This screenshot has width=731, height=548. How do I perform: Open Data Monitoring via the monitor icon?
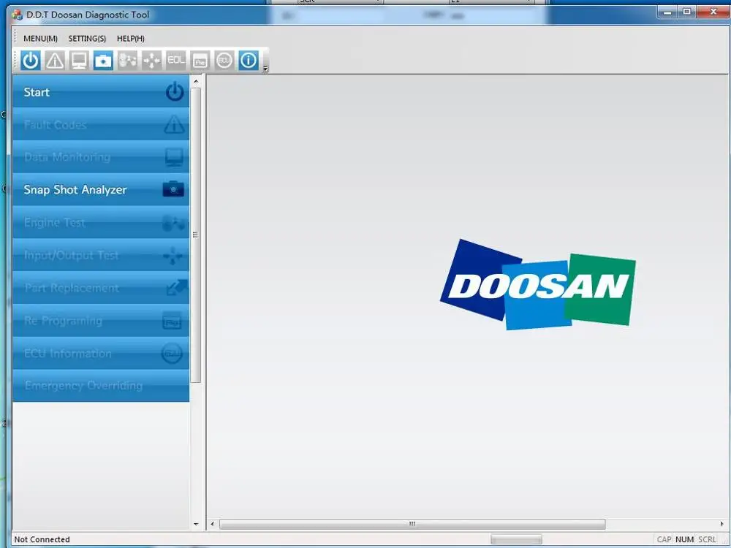coord(78,60)
